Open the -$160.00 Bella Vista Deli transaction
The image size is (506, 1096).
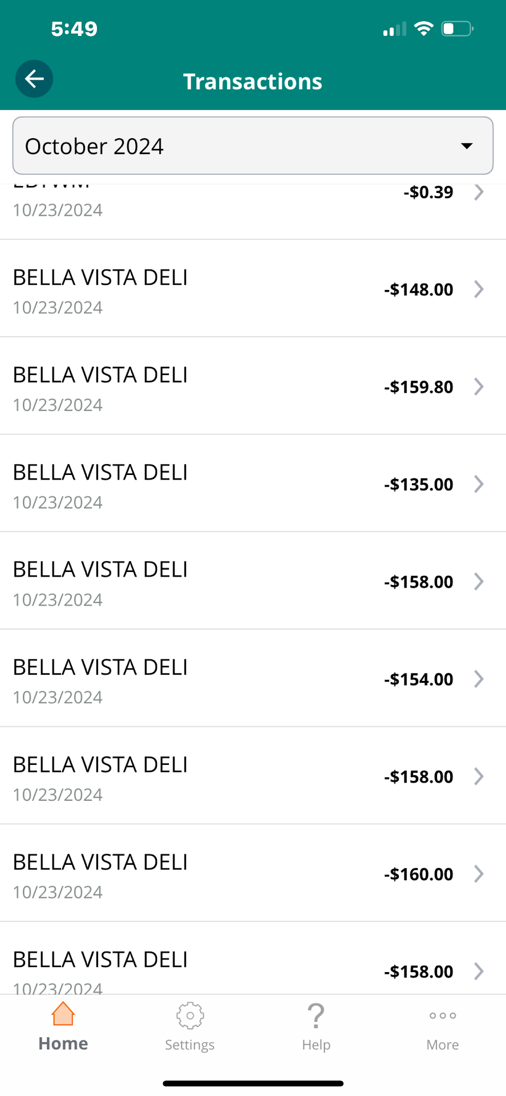pyautogui.click(x=253, y=873)
